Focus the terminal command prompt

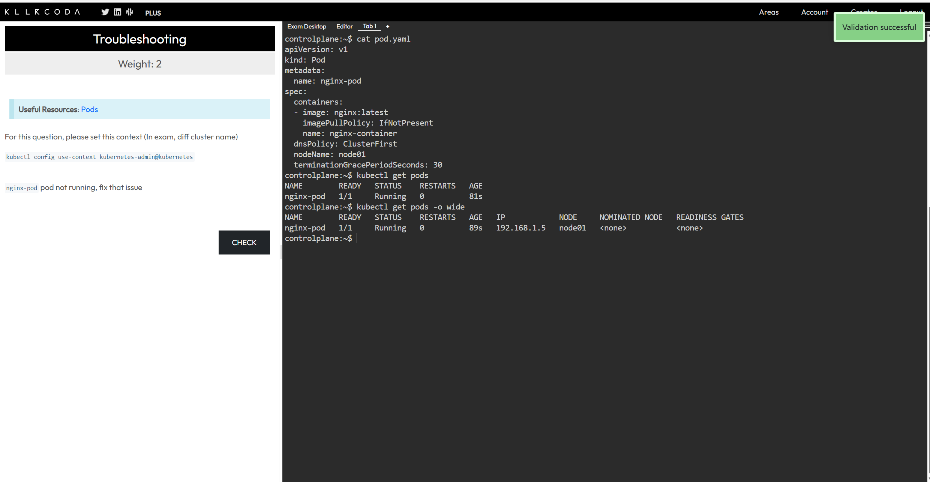click(x=359, y=238)
